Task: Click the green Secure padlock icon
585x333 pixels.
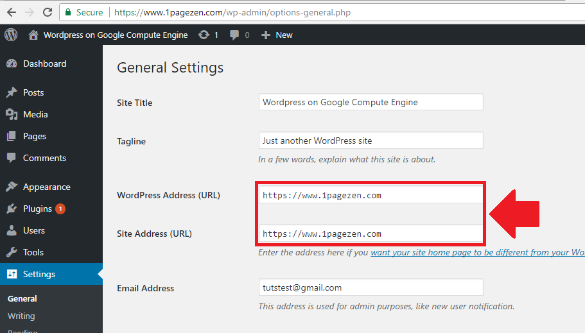Action: [68, 12]
